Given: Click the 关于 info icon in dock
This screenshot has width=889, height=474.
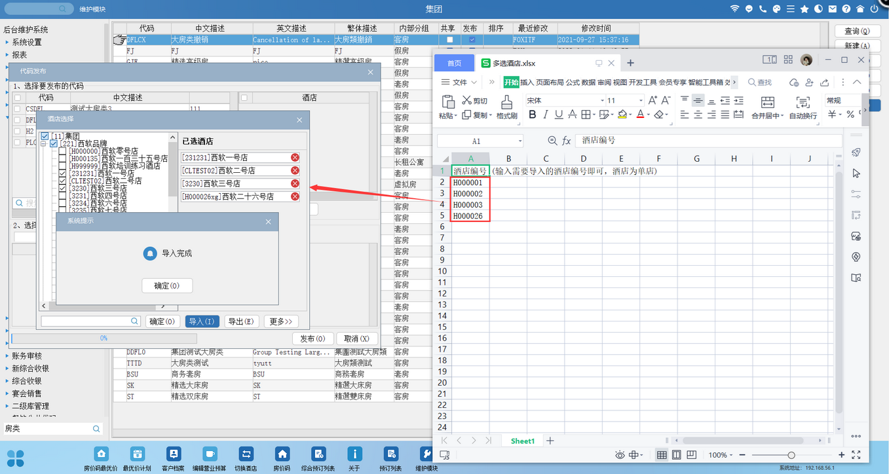Looking at the screenshot, I should point(354,454).
